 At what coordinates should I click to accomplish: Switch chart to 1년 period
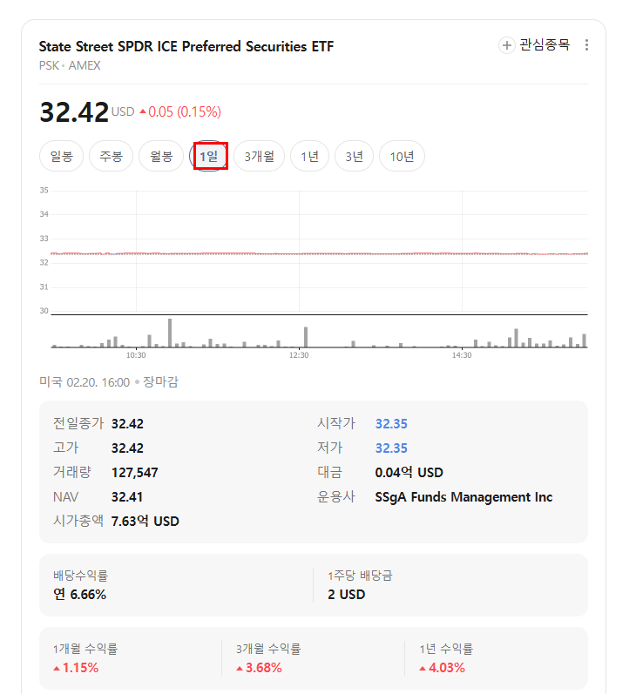click(309, 156)
